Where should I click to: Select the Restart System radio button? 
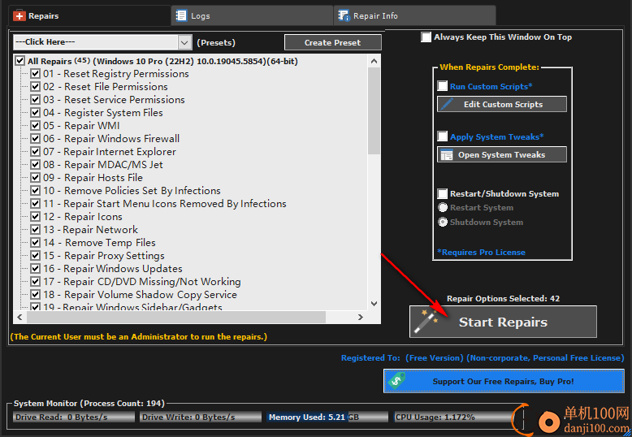[x=443, y=208]
